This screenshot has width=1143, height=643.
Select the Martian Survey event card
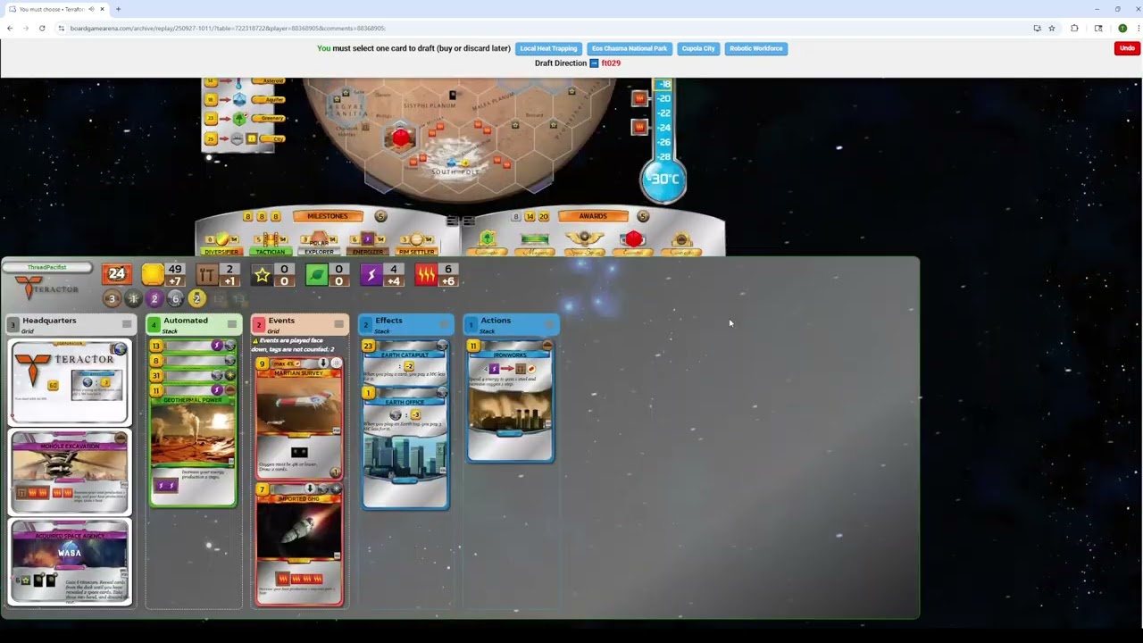pyautogui.click(x=298, y=420)
